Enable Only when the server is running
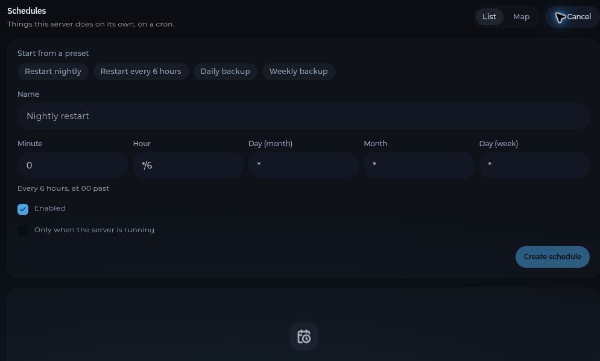This screenshot has width=600, height=361. (23, 230)
